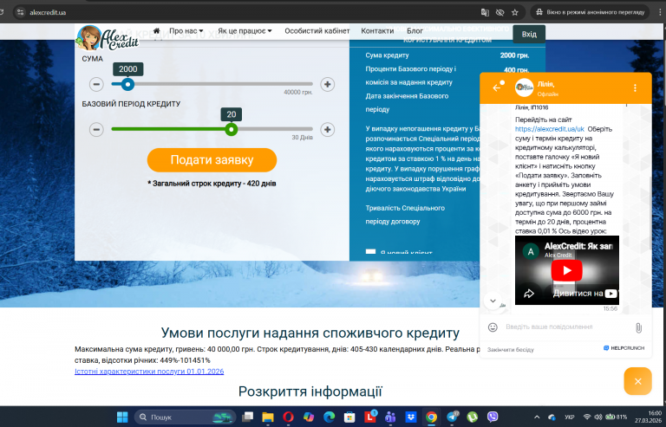The width and height of the screenshot is (666, 427).
Task: Click the taskbar "Пошук" search box
Action: (x=186, y=417)
